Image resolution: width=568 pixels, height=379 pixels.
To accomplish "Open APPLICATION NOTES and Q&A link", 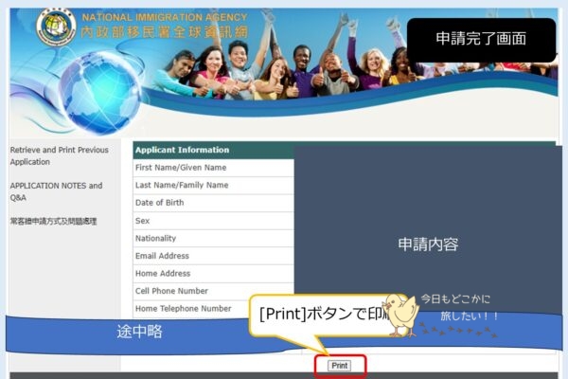I will point(56,191).
